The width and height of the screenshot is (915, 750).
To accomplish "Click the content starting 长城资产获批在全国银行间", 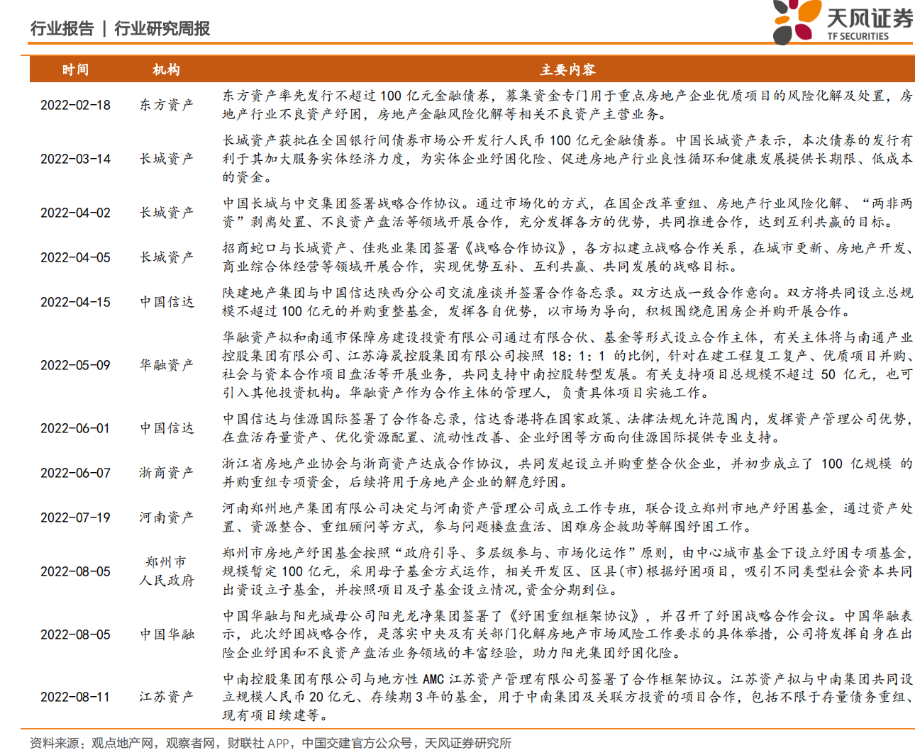I will 567,159.
